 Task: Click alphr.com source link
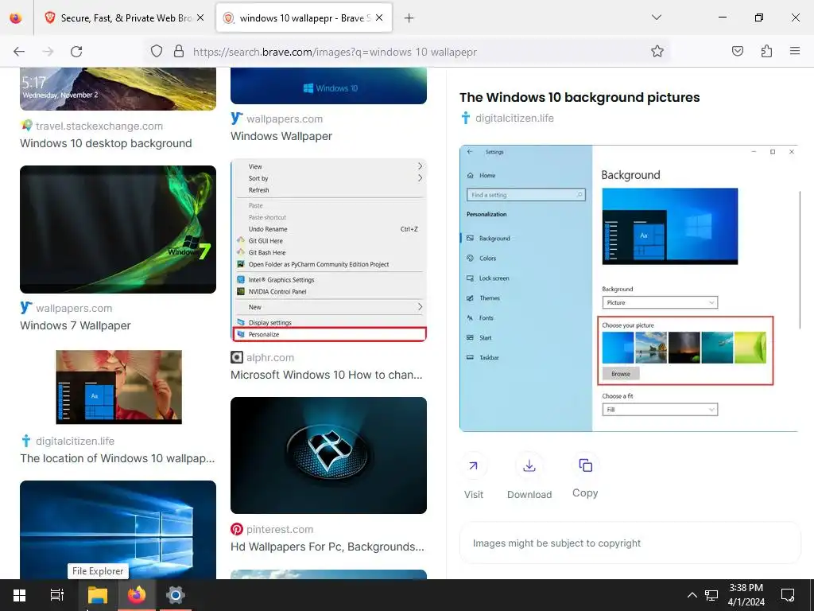click(270, 357)
